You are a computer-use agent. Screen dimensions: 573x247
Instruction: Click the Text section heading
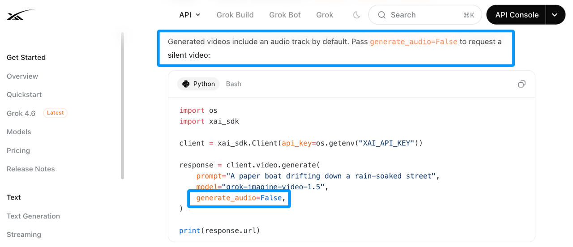(14, 197)
